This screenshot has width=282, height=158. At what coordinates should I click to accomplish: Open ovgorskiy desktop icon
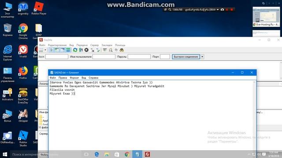[23, 9]
